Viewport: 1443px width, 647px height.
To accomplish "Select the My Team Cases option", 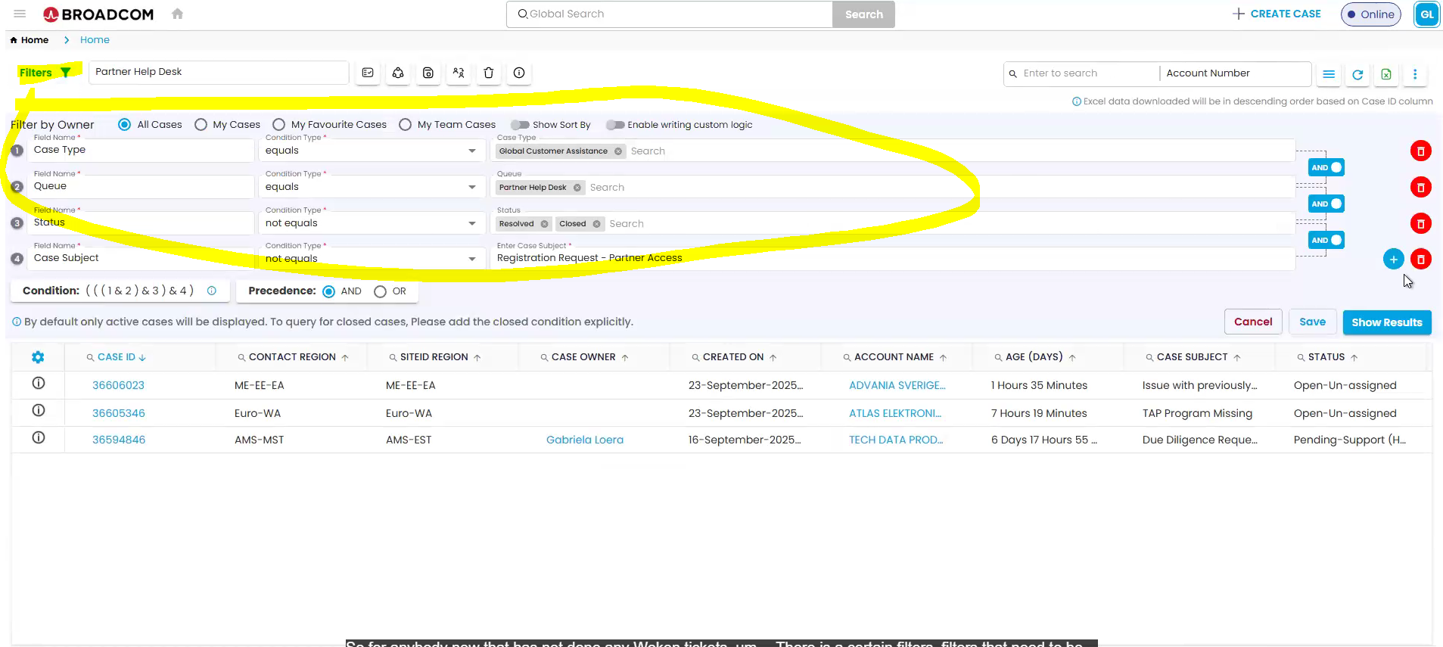I will (x=405, y=125).
